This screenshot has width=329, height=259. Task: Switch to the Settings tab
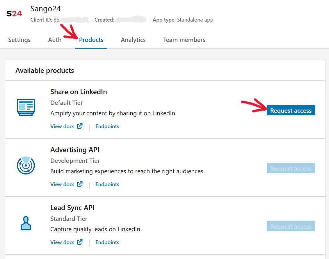[19, 40]
